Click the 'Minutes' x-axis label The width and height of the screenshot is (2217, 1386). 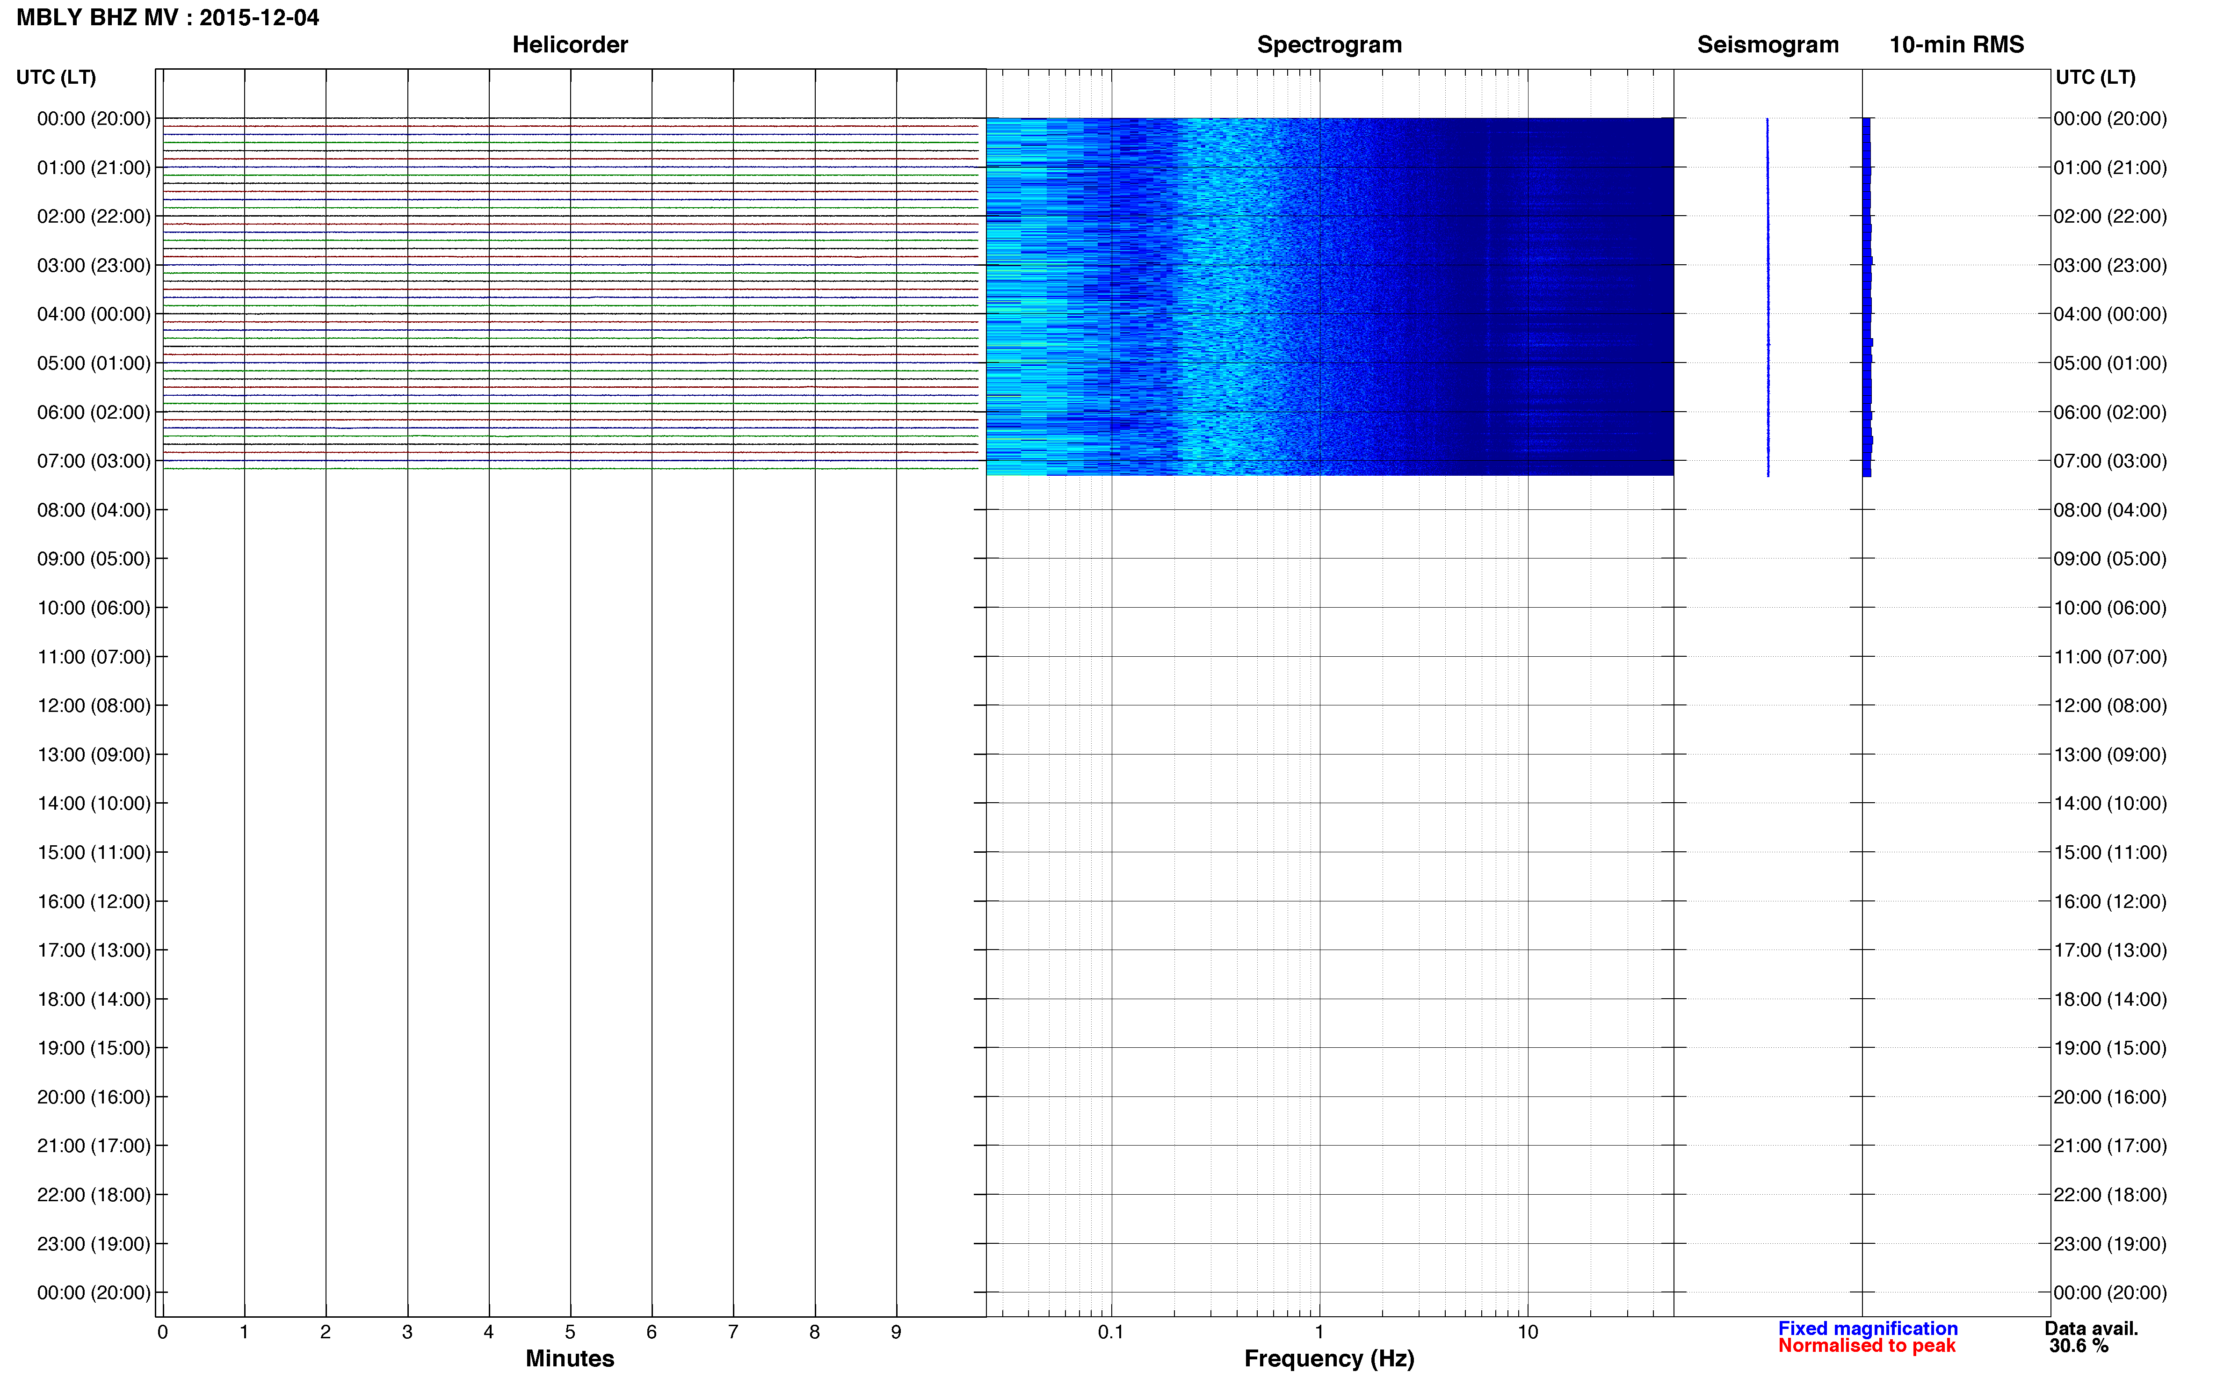pyautogui.click(x=569, y=1358)
